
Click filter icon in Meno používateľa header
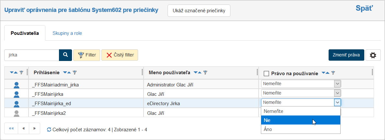[205, 73]
